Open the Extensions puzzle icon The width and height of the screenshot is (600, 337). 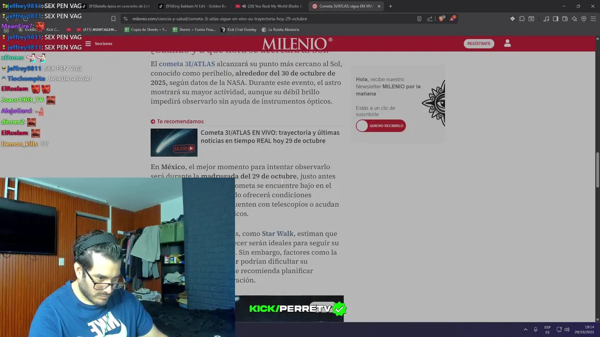(x=522, y=19)
